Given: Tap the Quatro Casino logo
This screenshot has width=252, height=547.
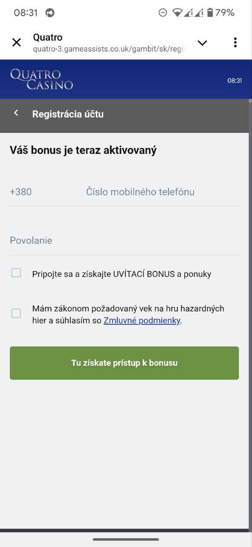Looking at the screenshot, I should (41, 79).
